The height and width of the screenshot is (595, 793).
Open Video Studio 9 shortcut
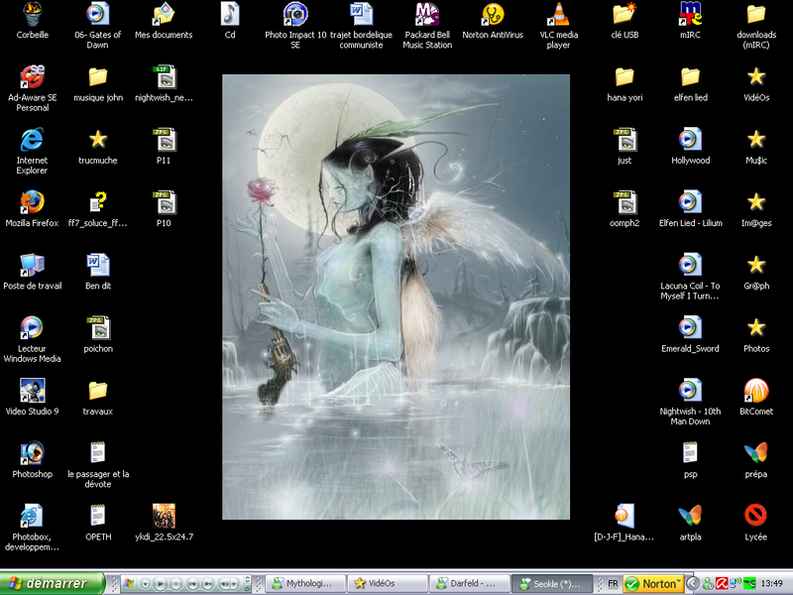pyautogui.click(x=32, y=391)
